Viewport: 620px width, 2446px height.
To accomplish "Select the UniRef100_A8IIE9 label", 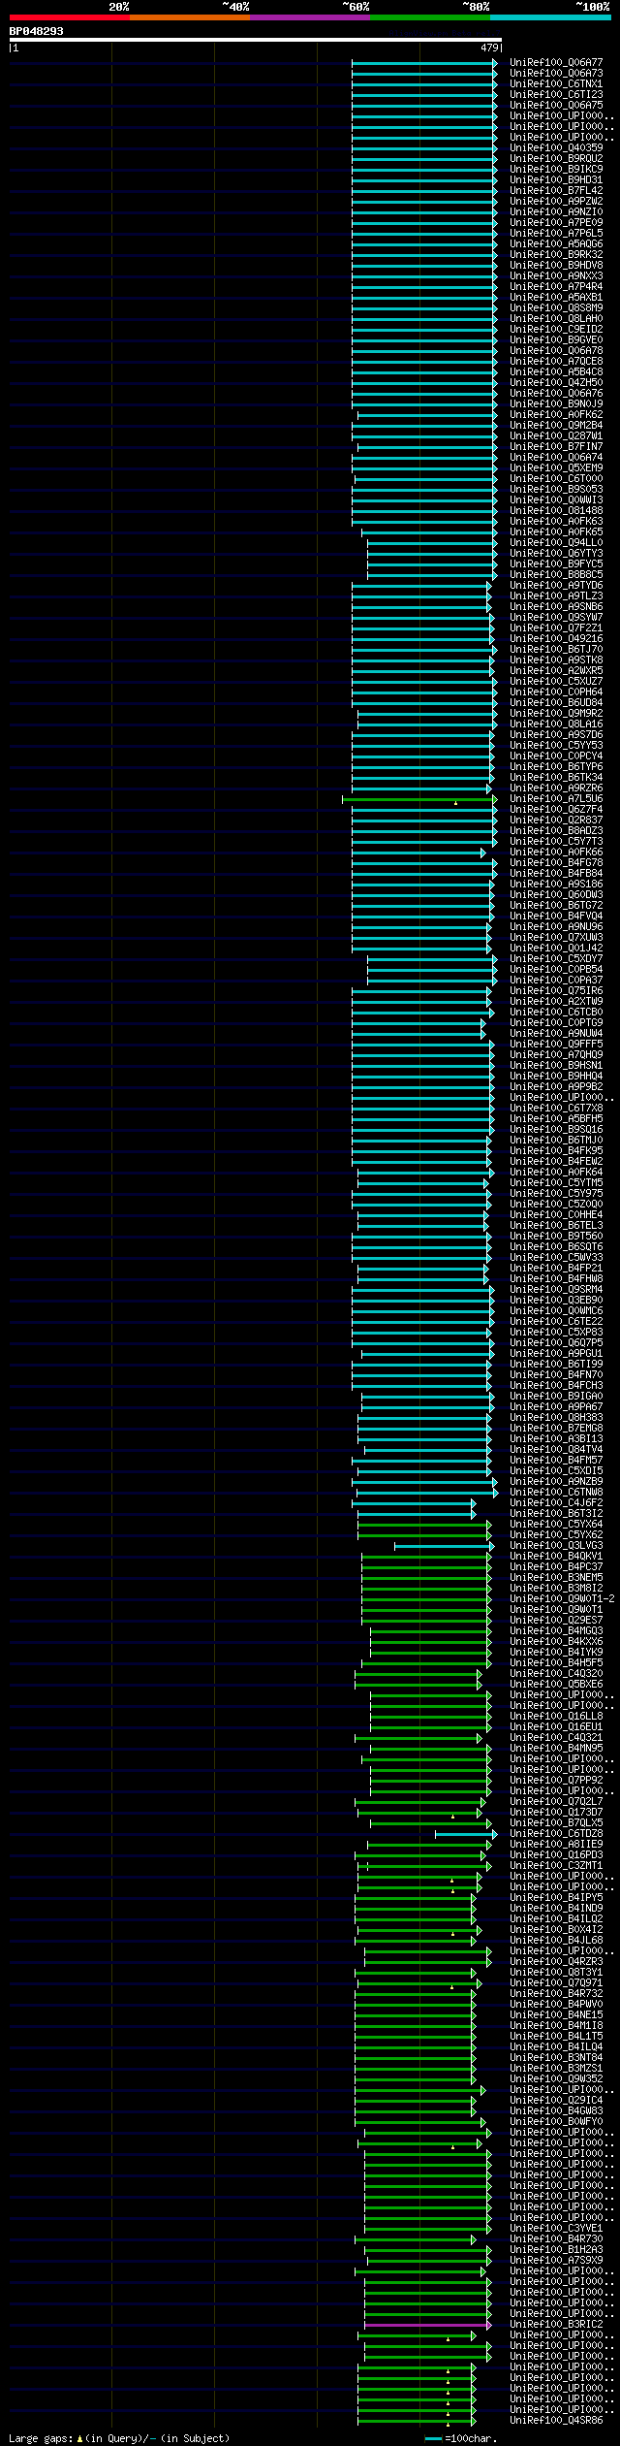I will point(556,1845).
